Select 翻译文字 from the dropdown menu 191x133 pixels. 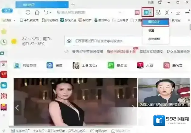(x=155, y=22)
